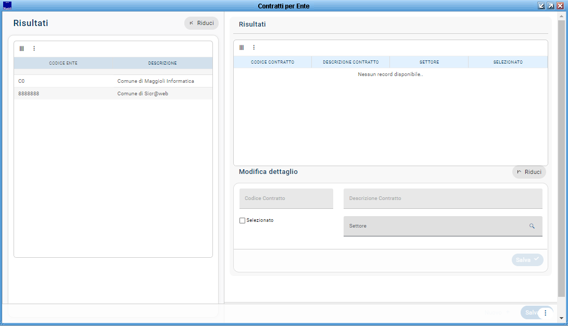Click the Maggioli app icon in title bar
This screenshot has height=326, width=568.
pos(7,6)
